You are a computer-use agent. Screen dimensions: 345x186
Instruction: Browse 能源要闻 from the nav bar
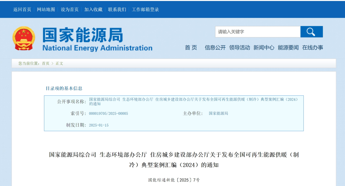coord(289,47)
